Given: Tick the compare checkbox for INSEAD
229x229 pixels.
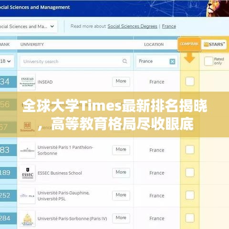Looking at the screenshot, I should (190, 82).
